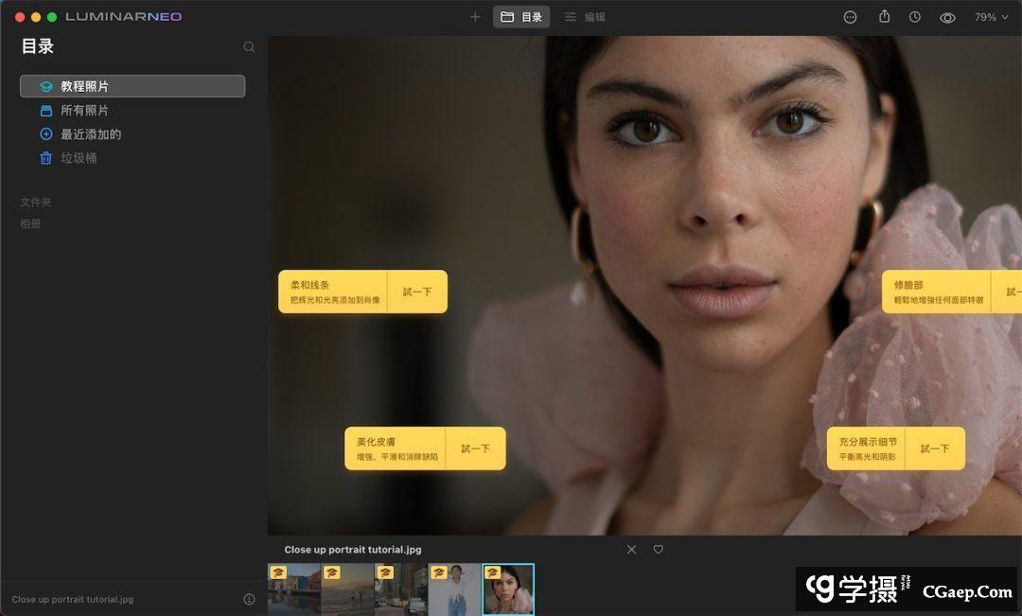Open 最近添加的 in the sidebar

pyautogui.click(x=91, y=134)
